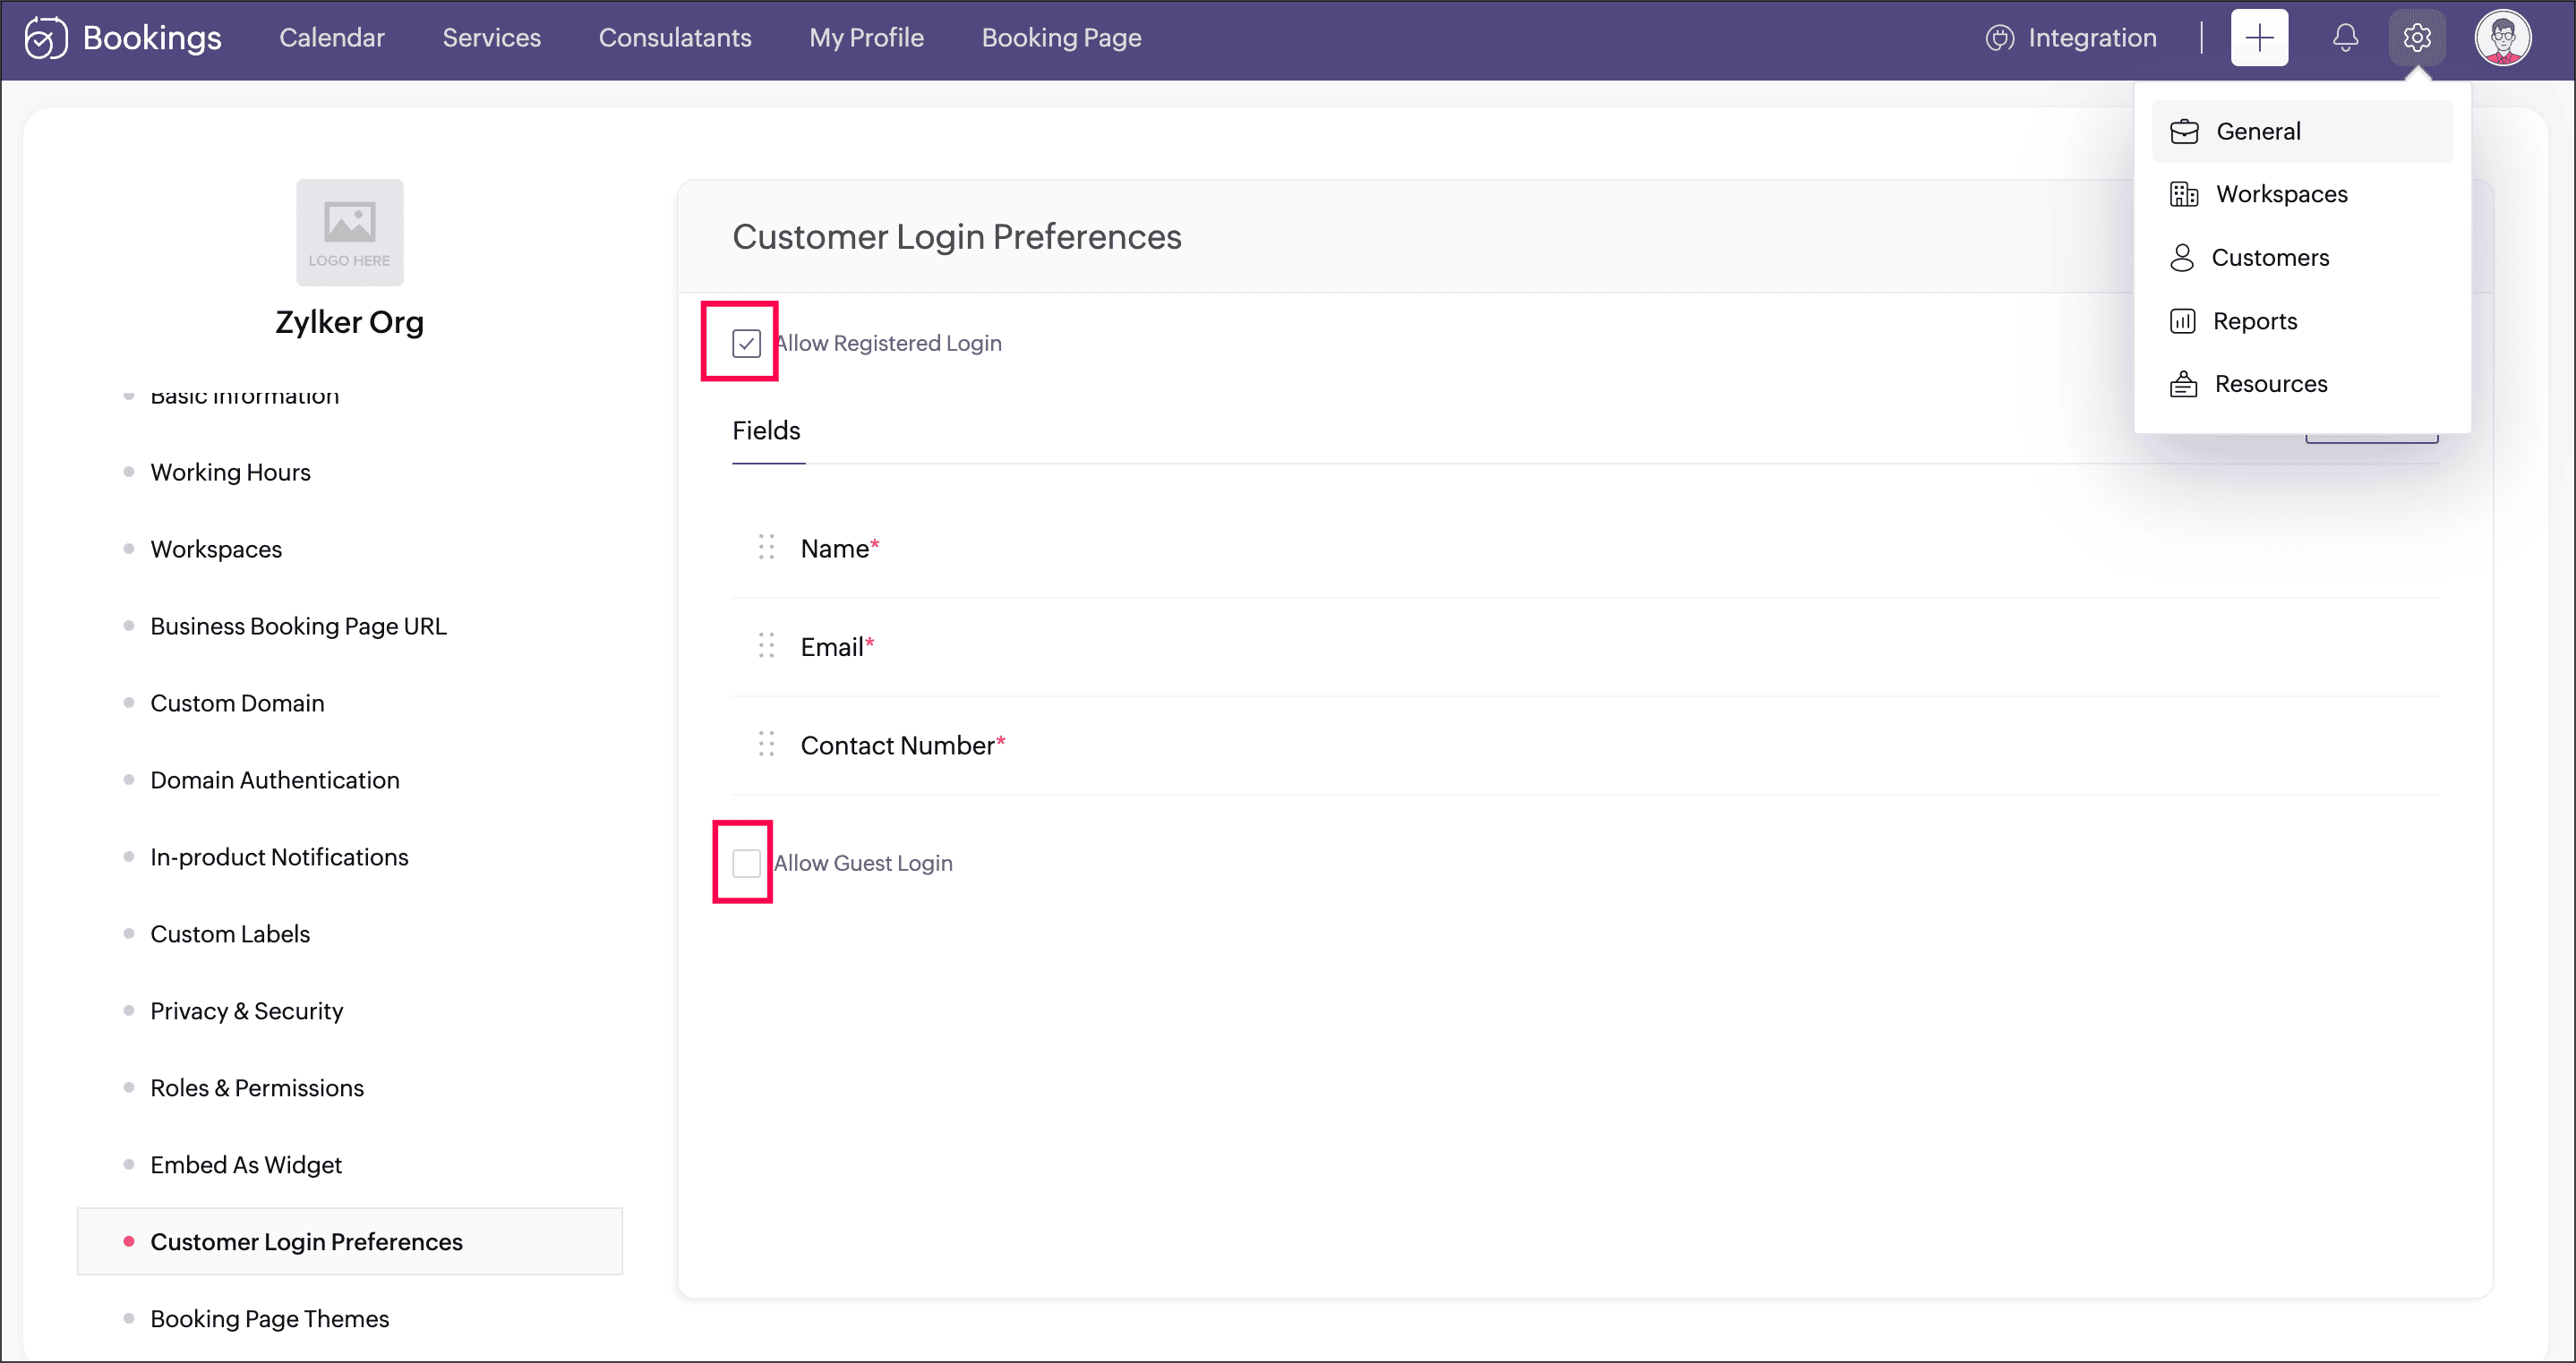Click the drag handle beside Name field
The width and height of the screenshot is (2576, 1363).
pos(766,548)
